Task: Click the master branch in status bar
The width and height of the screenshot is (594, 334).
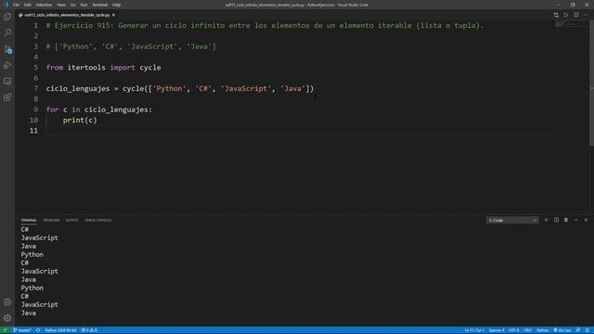Action: [x=22, y=330]
